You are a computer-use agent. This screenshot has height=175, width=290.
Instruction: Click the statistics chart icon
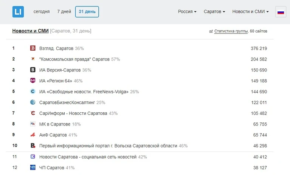point(211,31)
